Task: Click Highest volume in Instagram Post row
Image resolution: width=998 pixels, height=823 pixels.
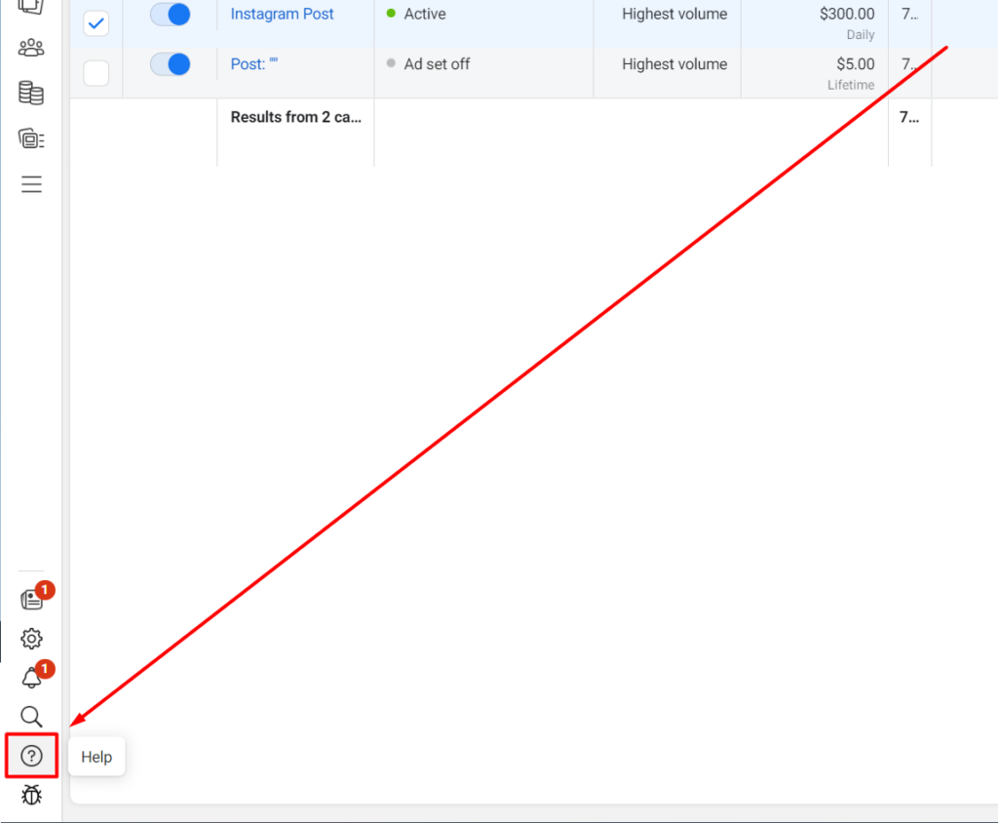Action: coord(674,14)
